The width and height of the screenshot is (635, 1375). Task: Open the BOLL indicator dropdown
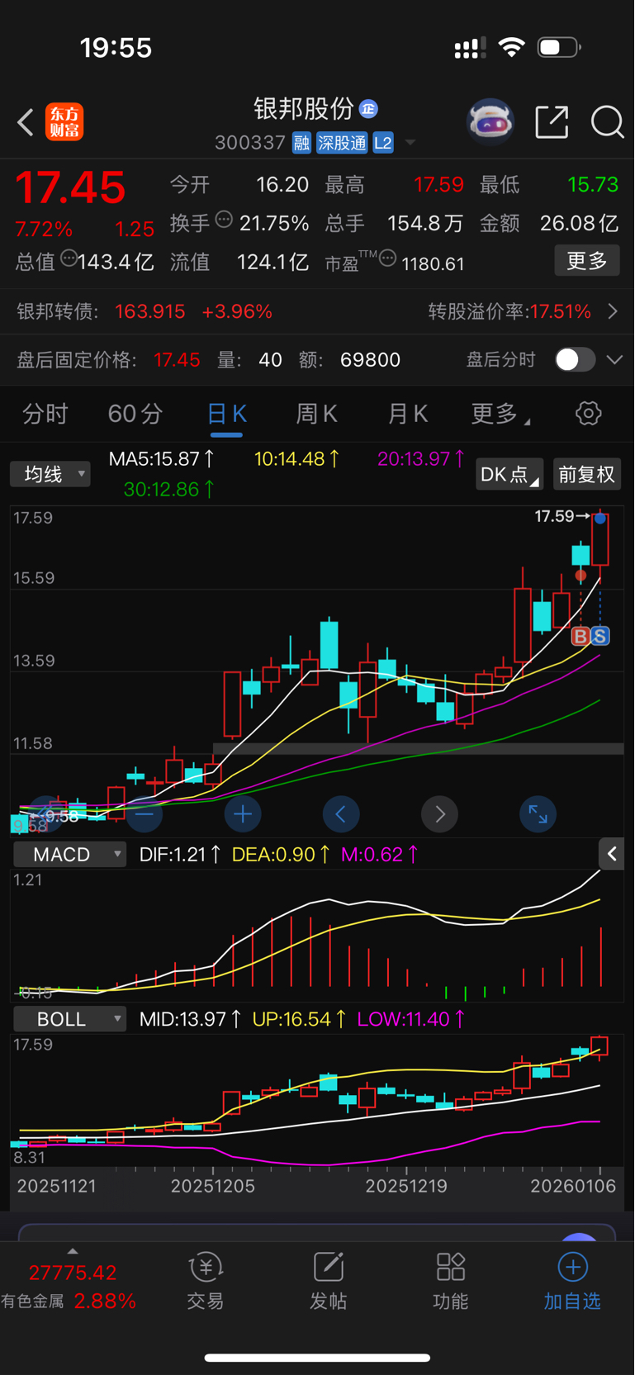click(69, 1019)
